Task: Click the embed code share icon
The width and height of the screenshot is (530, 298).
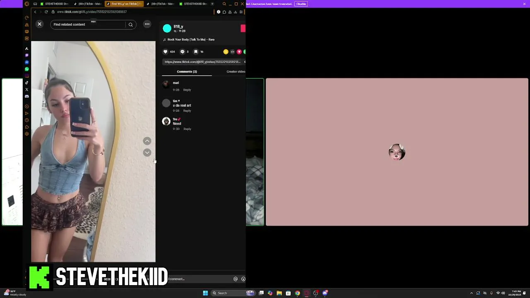Action: click(232, 52)
